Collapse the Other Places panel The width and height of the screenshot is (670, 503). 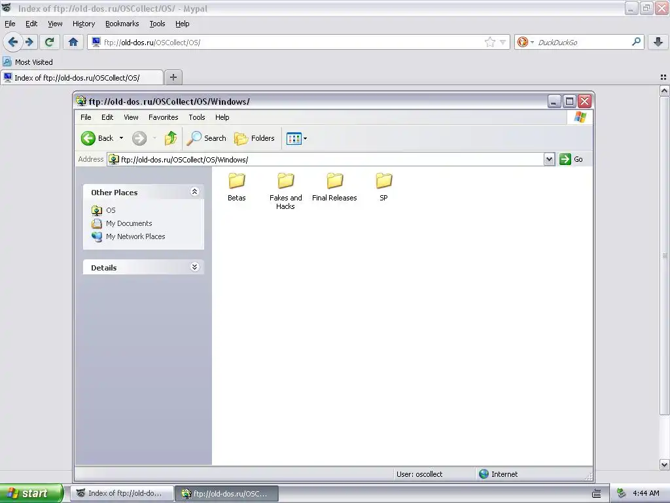tap(194, 192)
